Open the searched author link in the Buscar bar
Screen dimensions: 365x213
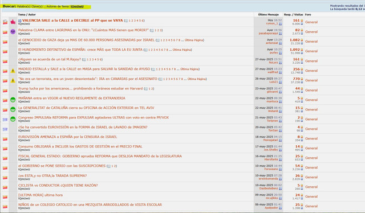point(77,6)
